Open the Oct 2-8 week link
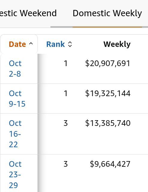 point(15,69)
